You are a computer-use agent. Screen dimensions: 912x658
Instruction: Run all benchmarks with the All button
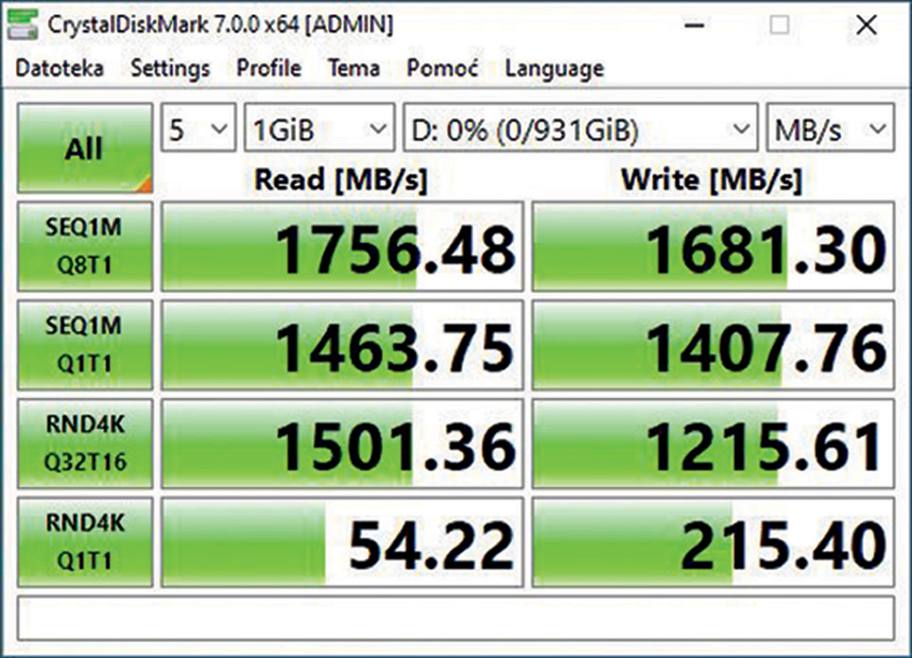click(84, 149)
